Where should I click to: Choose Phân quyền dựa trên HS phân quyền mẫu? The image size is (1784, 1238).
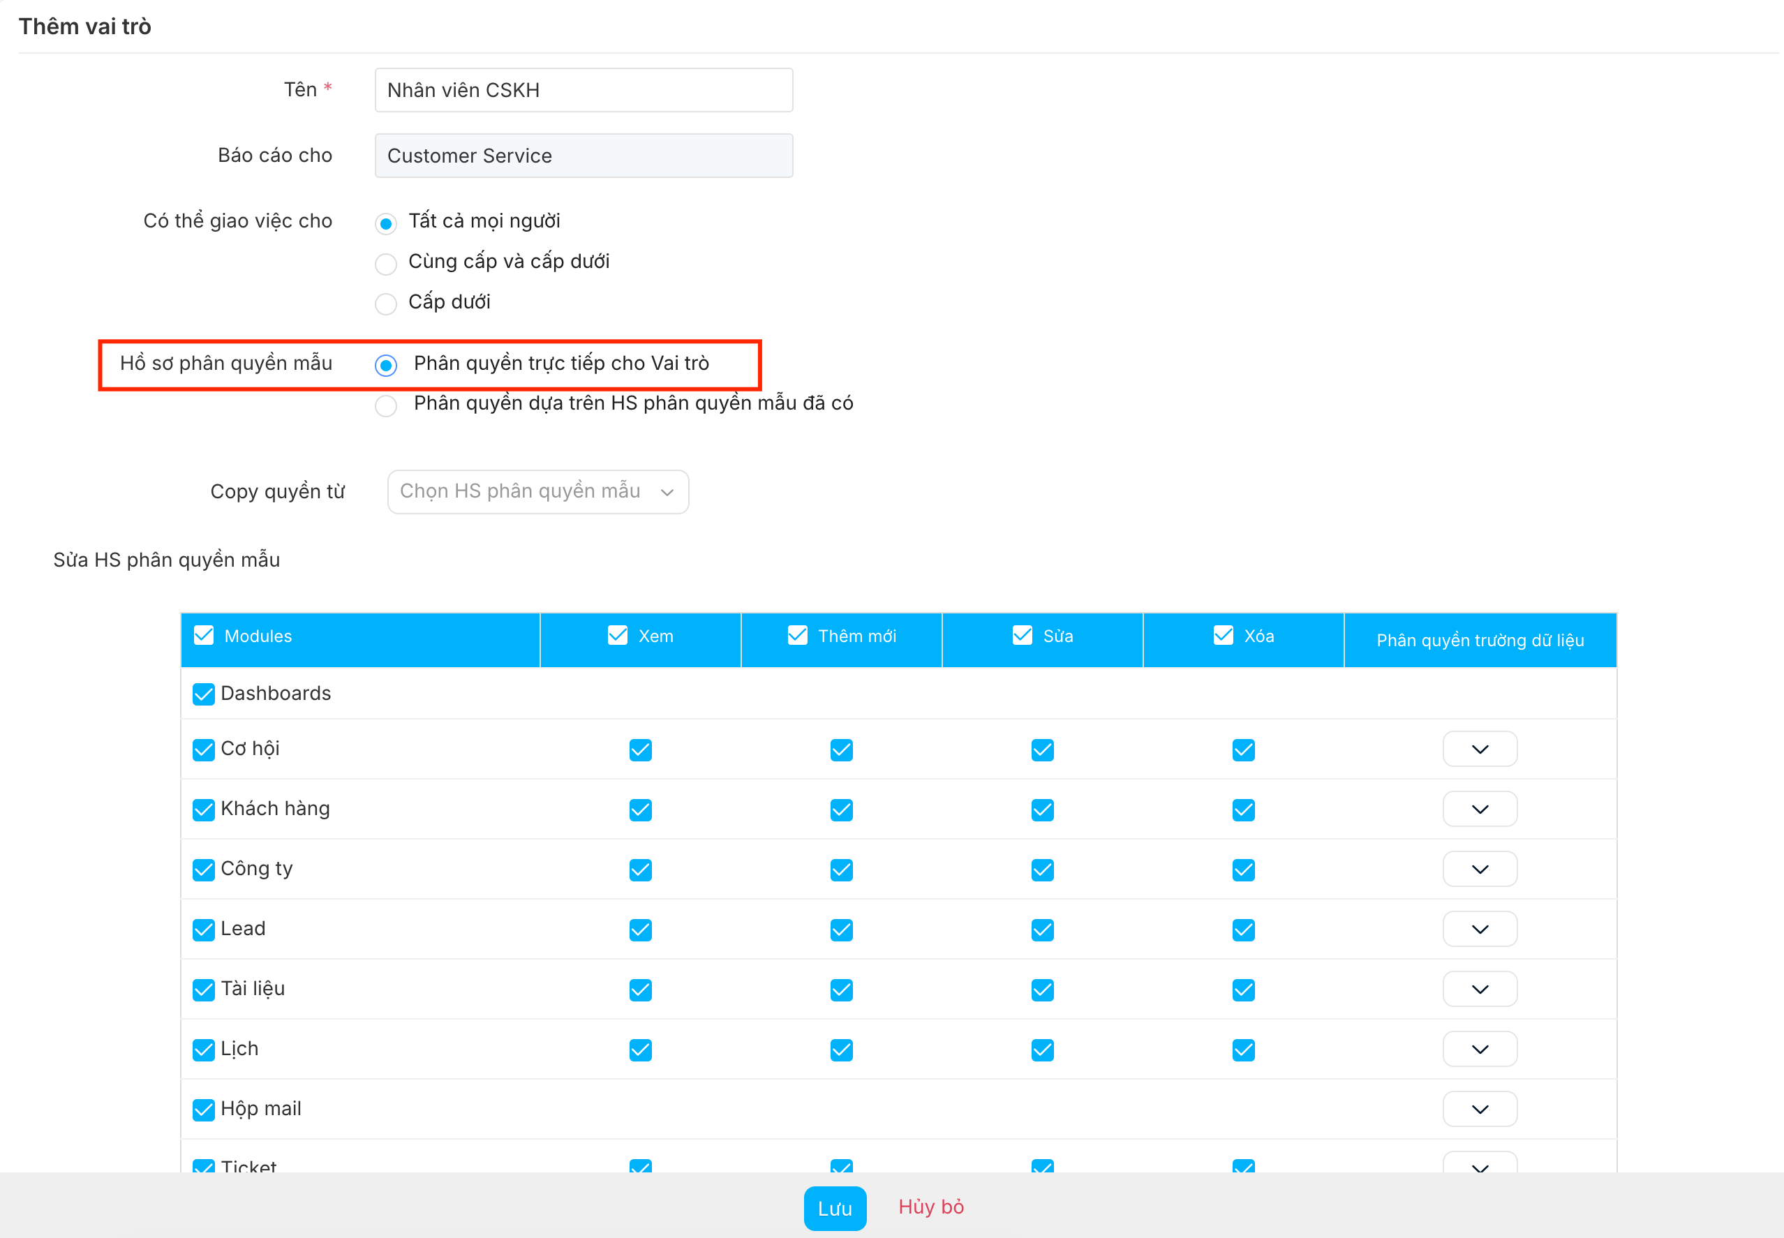385,405
